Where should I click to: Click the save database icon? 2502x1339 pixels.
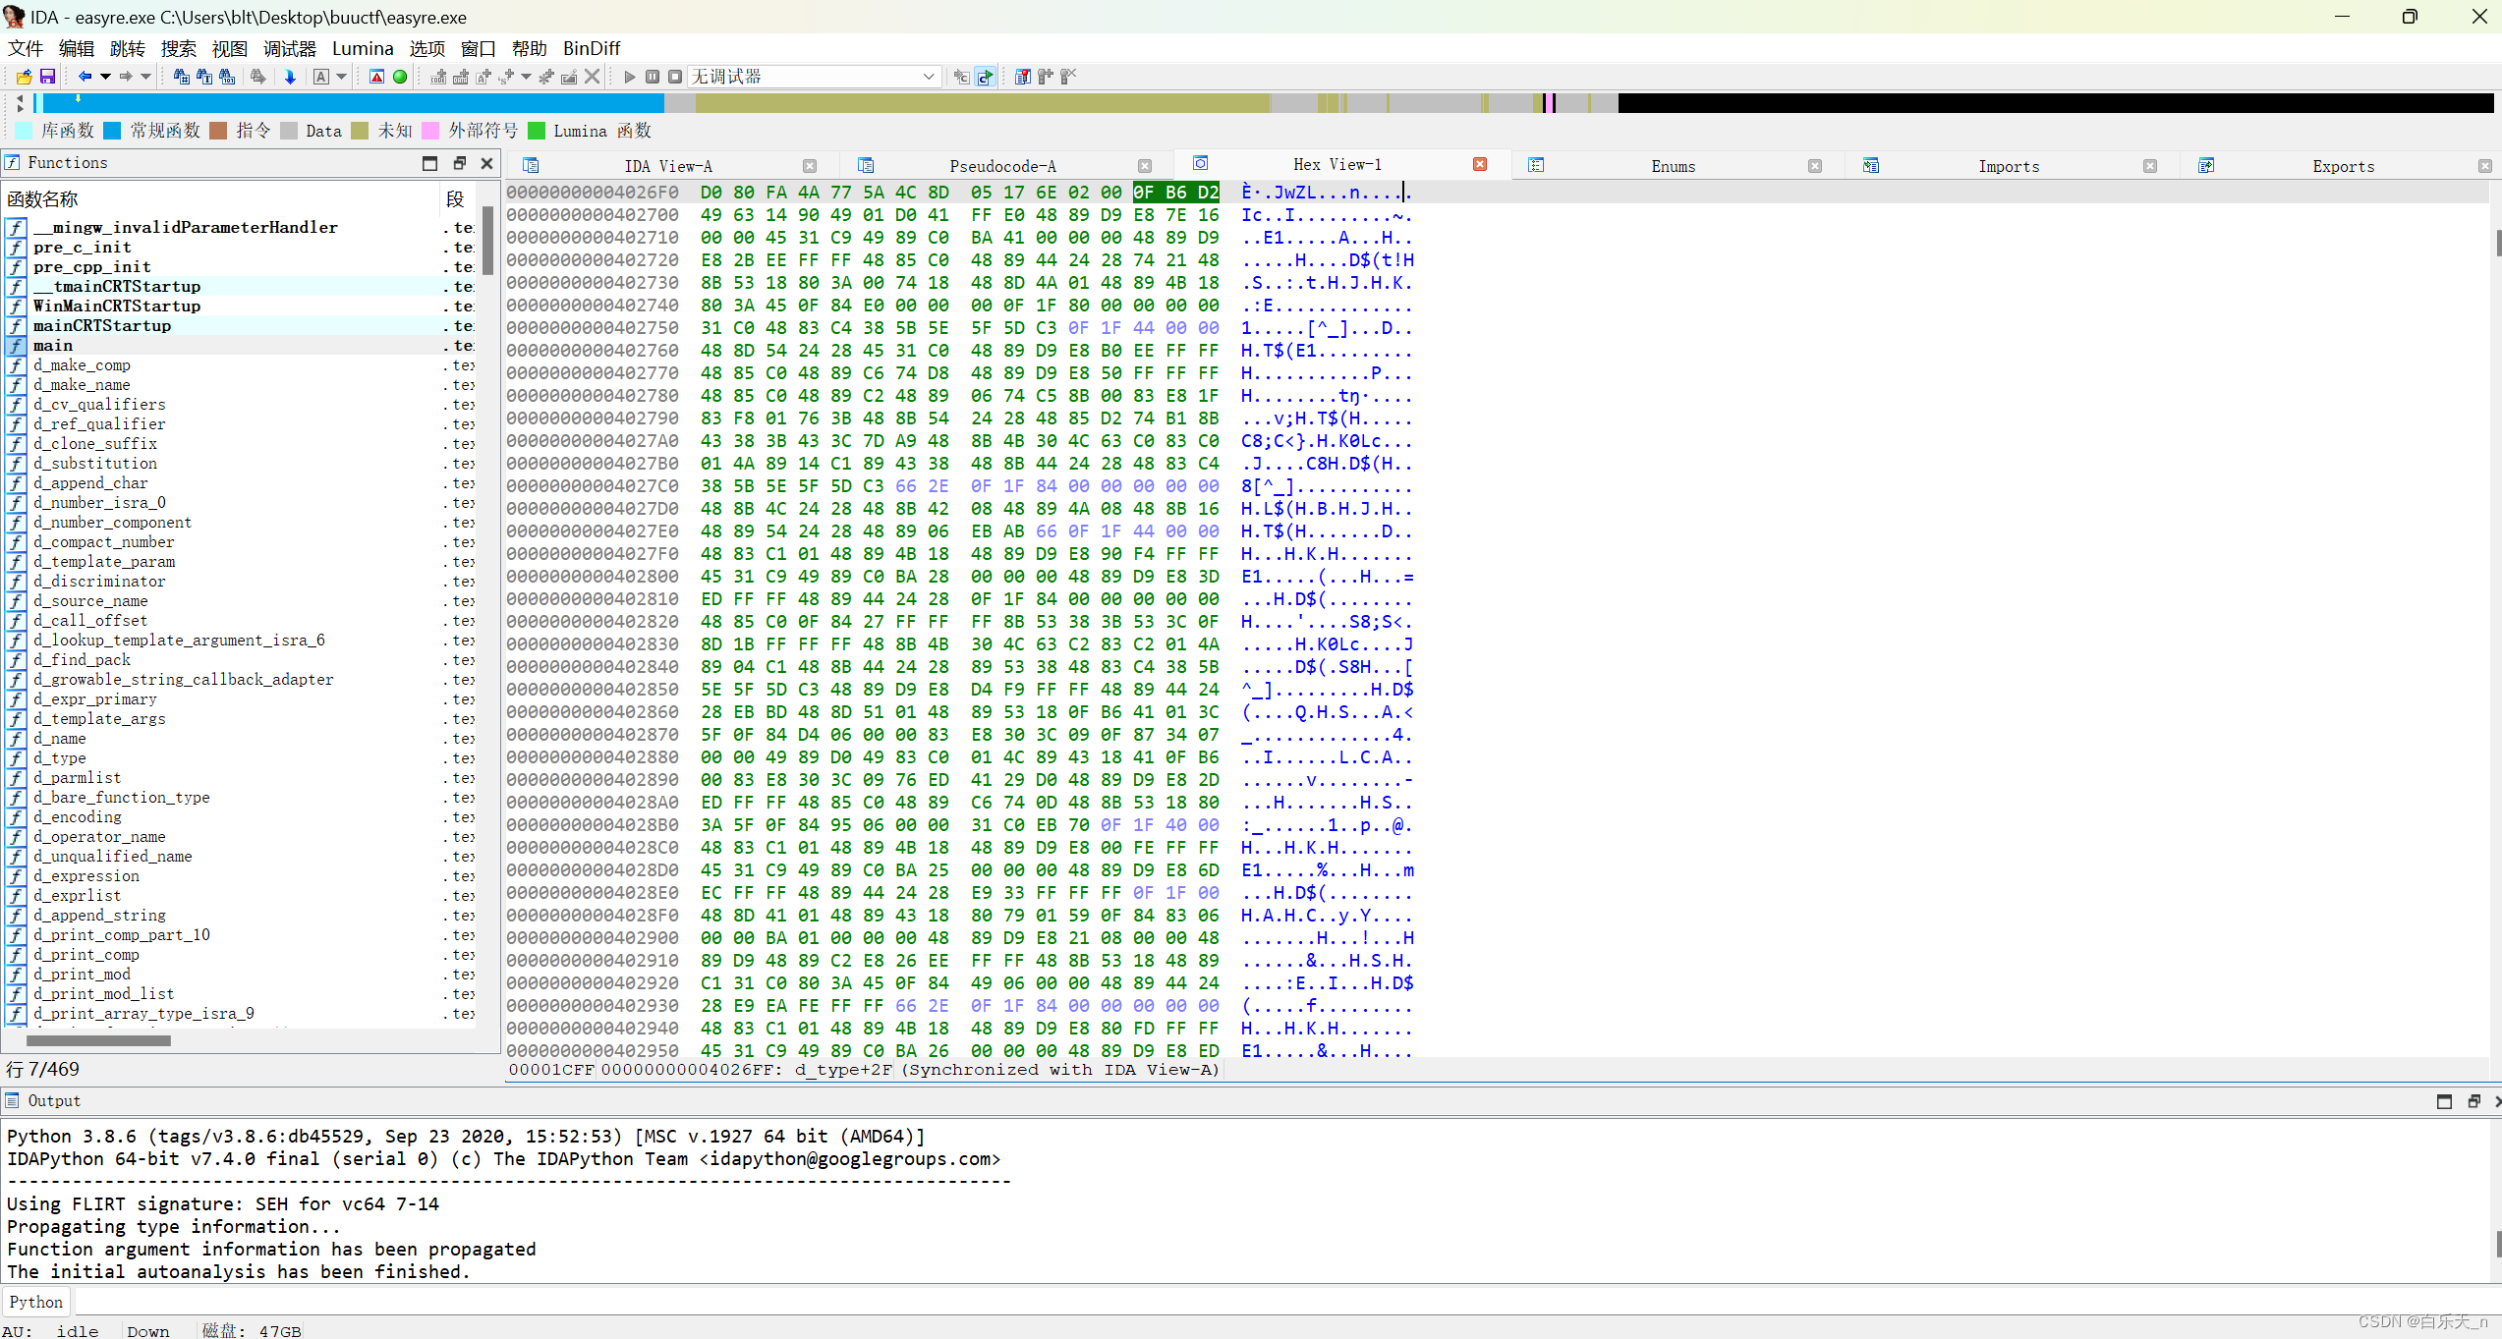(x=47, y=77)
